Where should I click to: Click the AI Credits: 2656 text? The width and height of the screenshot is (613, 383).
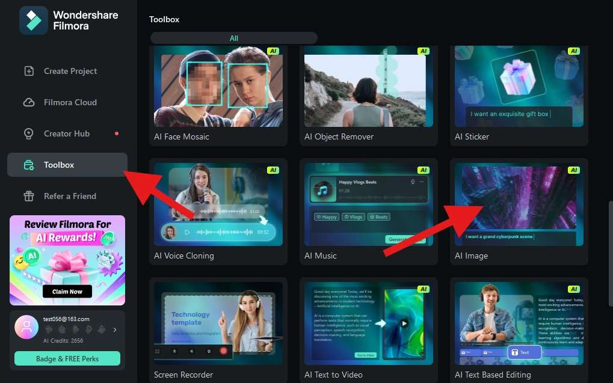point(63,341)
